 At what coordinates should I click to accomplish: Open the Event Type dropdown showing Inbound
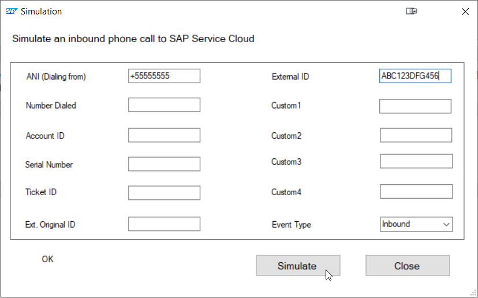(416, 224)
